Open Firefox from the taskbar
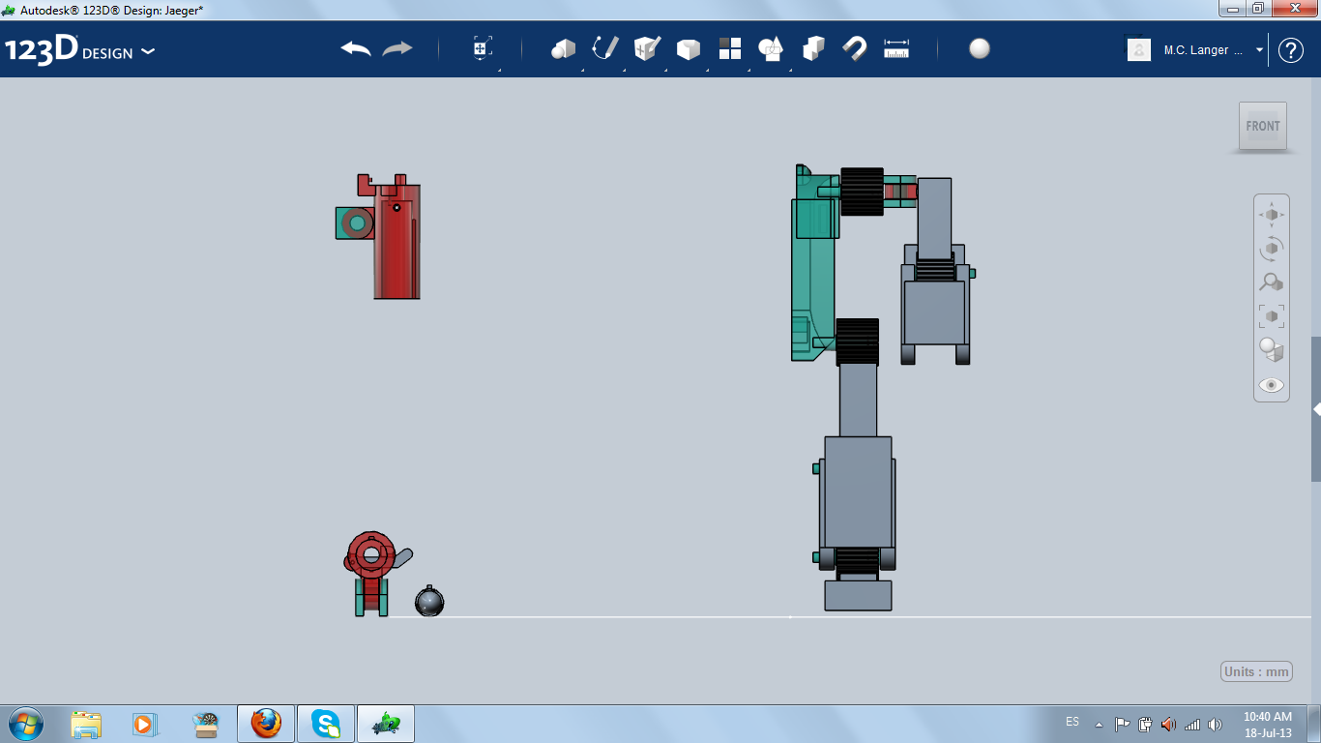 click(x=265, y=724)
